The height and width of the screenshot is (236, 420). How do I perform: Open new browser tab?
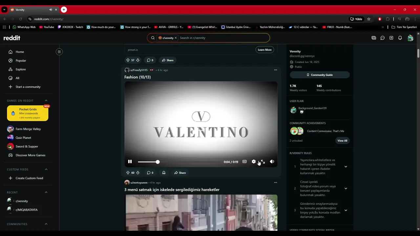[64, 10]
